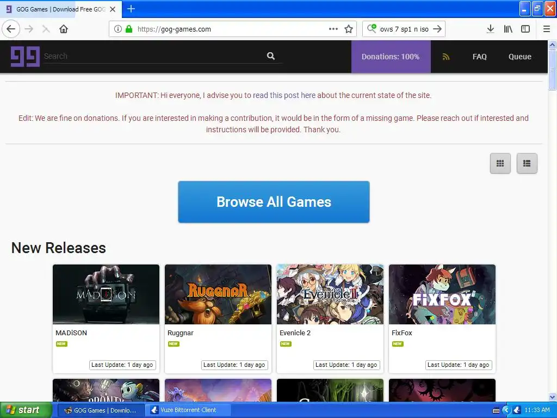Toggle the sidebar view icon
Screen dimensions: 557x418
coord(525,29)
